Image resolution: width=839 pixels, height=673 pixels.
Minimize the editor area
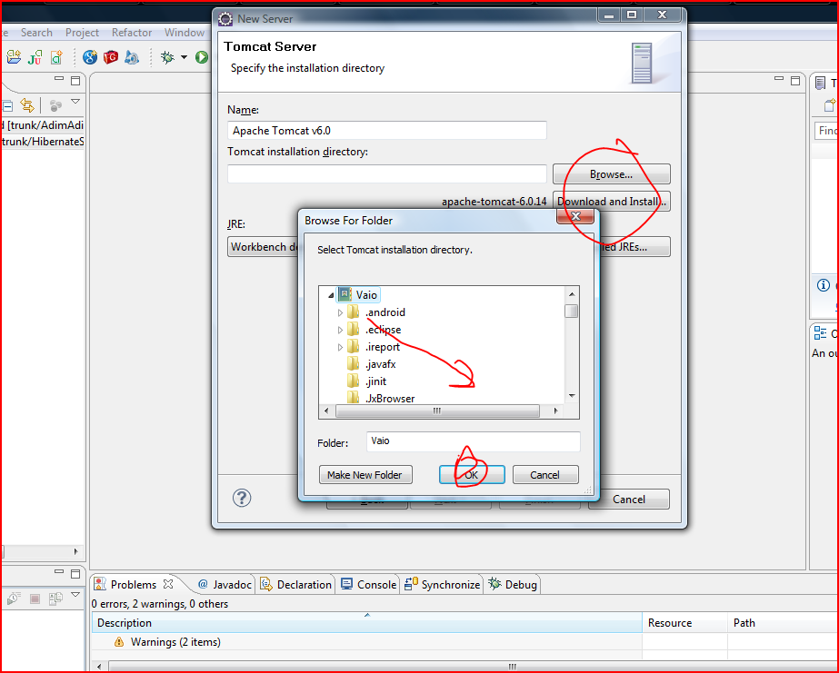[778, 79]
